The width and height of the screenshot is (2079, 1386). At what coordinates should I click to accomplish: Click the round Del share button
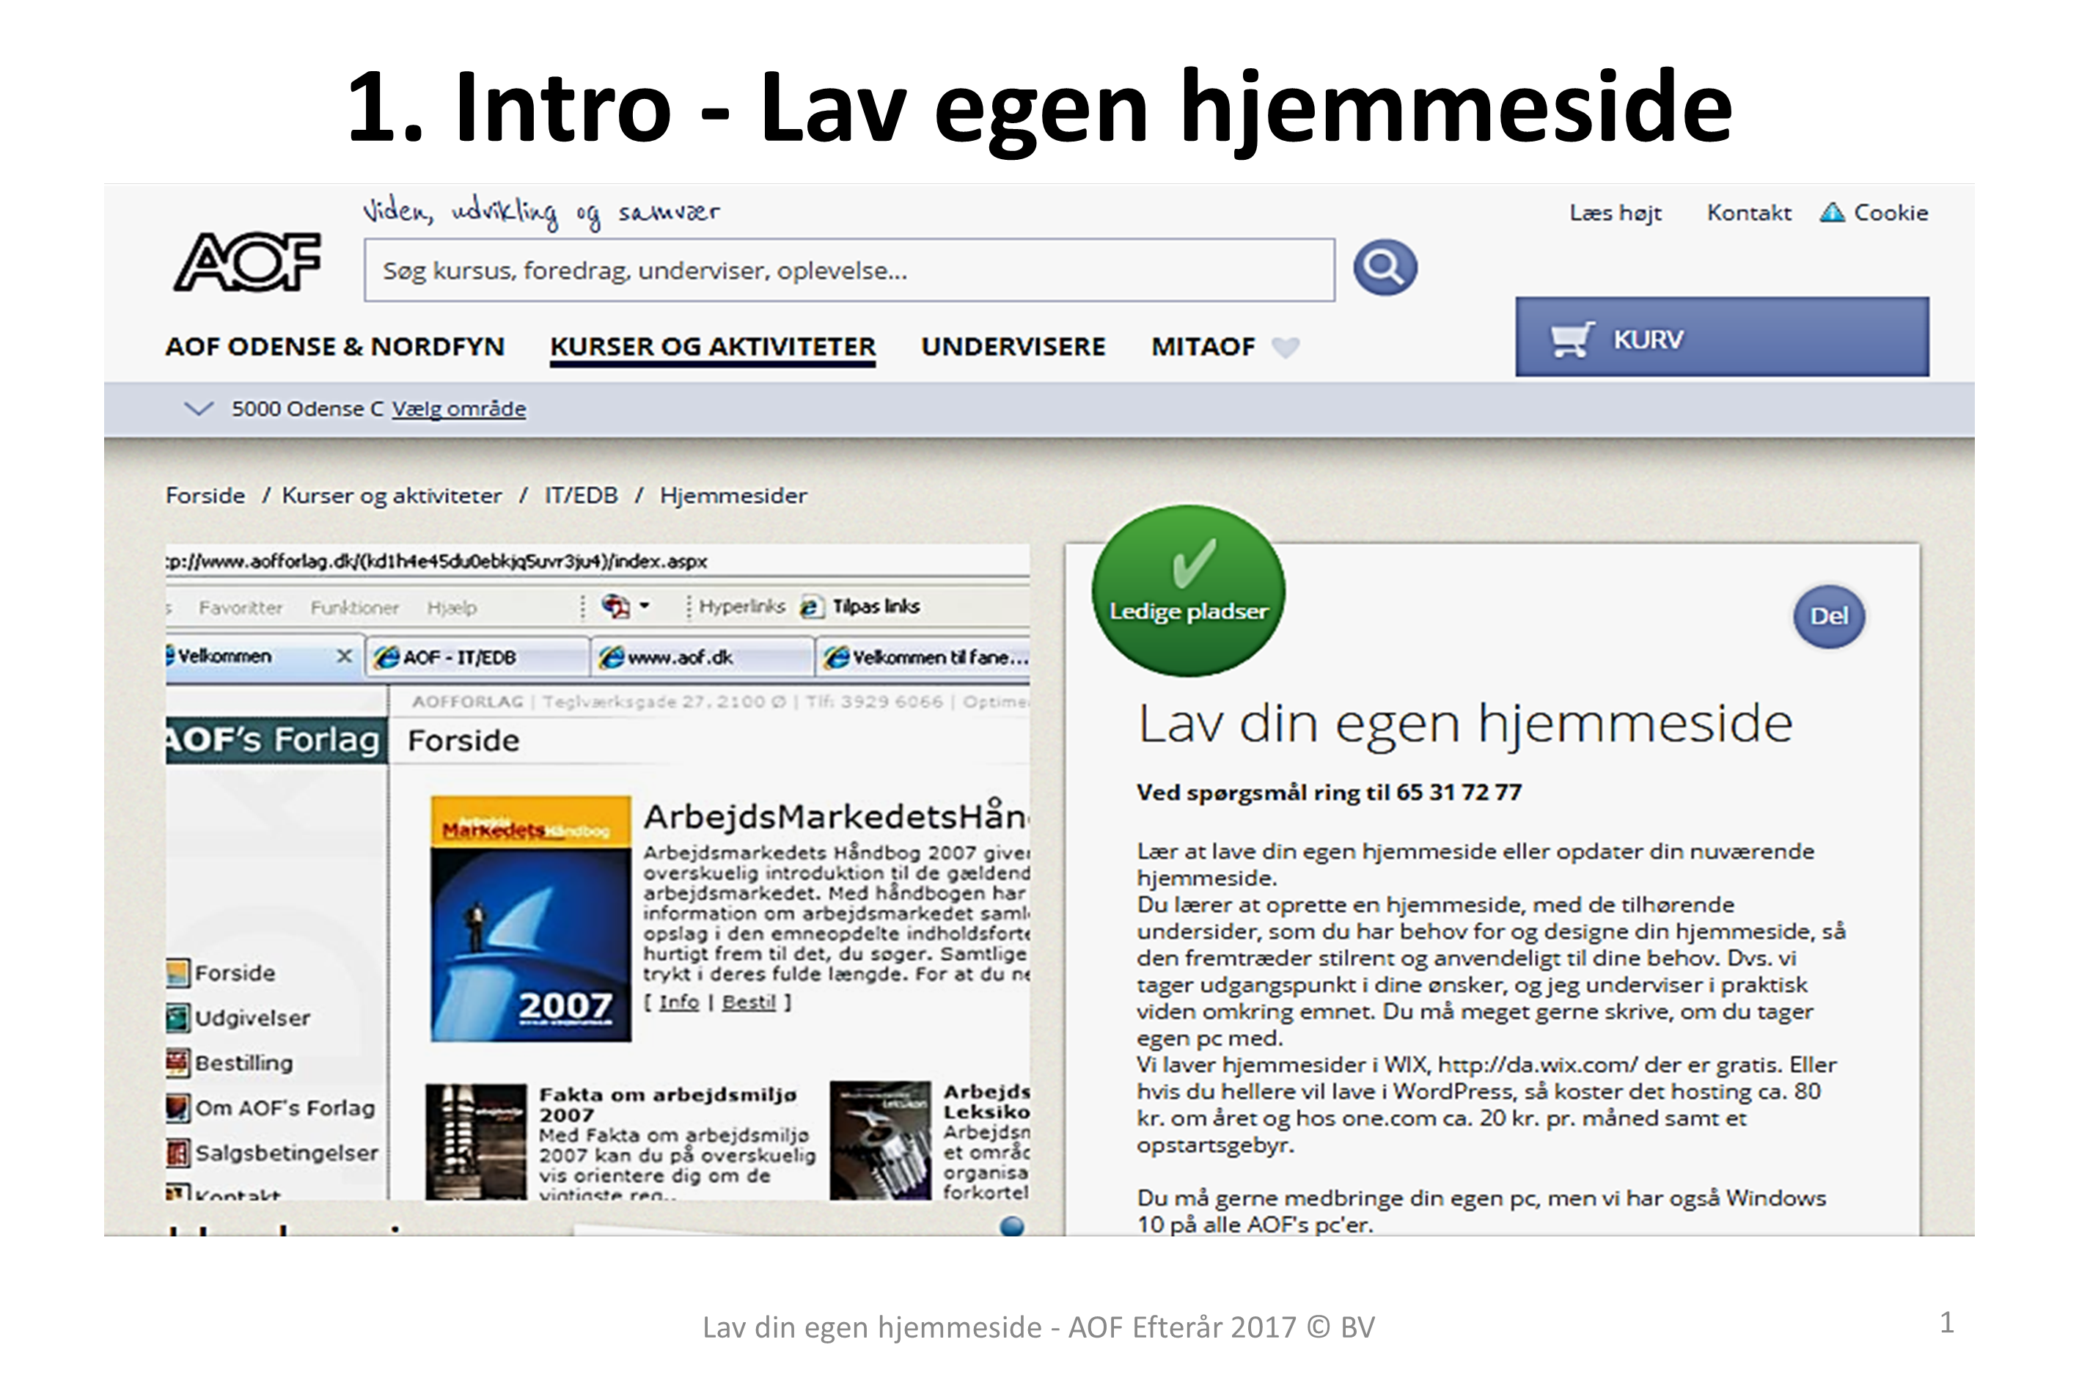(1829, 616)
